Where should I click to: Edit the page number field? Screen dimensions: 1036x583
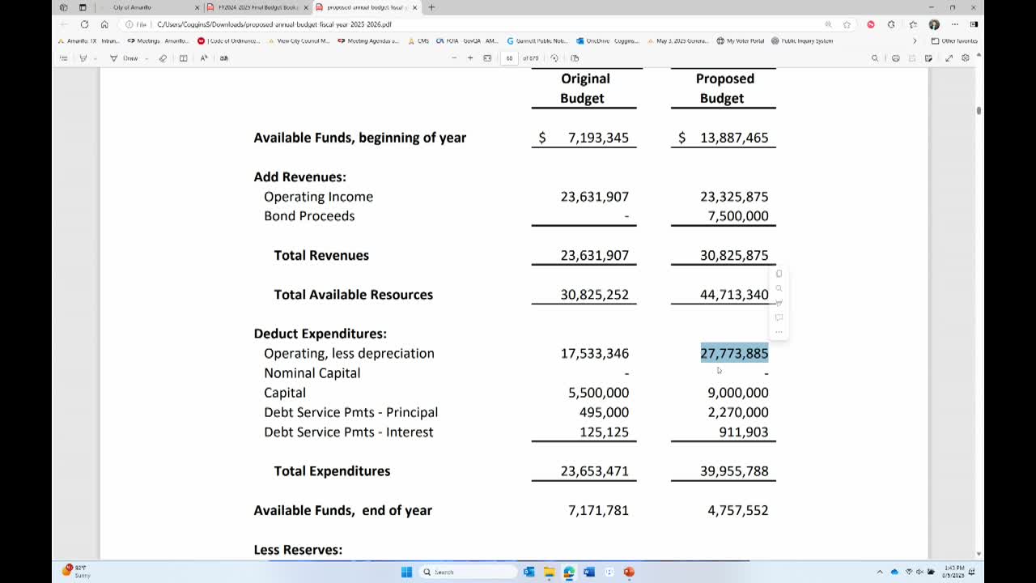point(509,58)
